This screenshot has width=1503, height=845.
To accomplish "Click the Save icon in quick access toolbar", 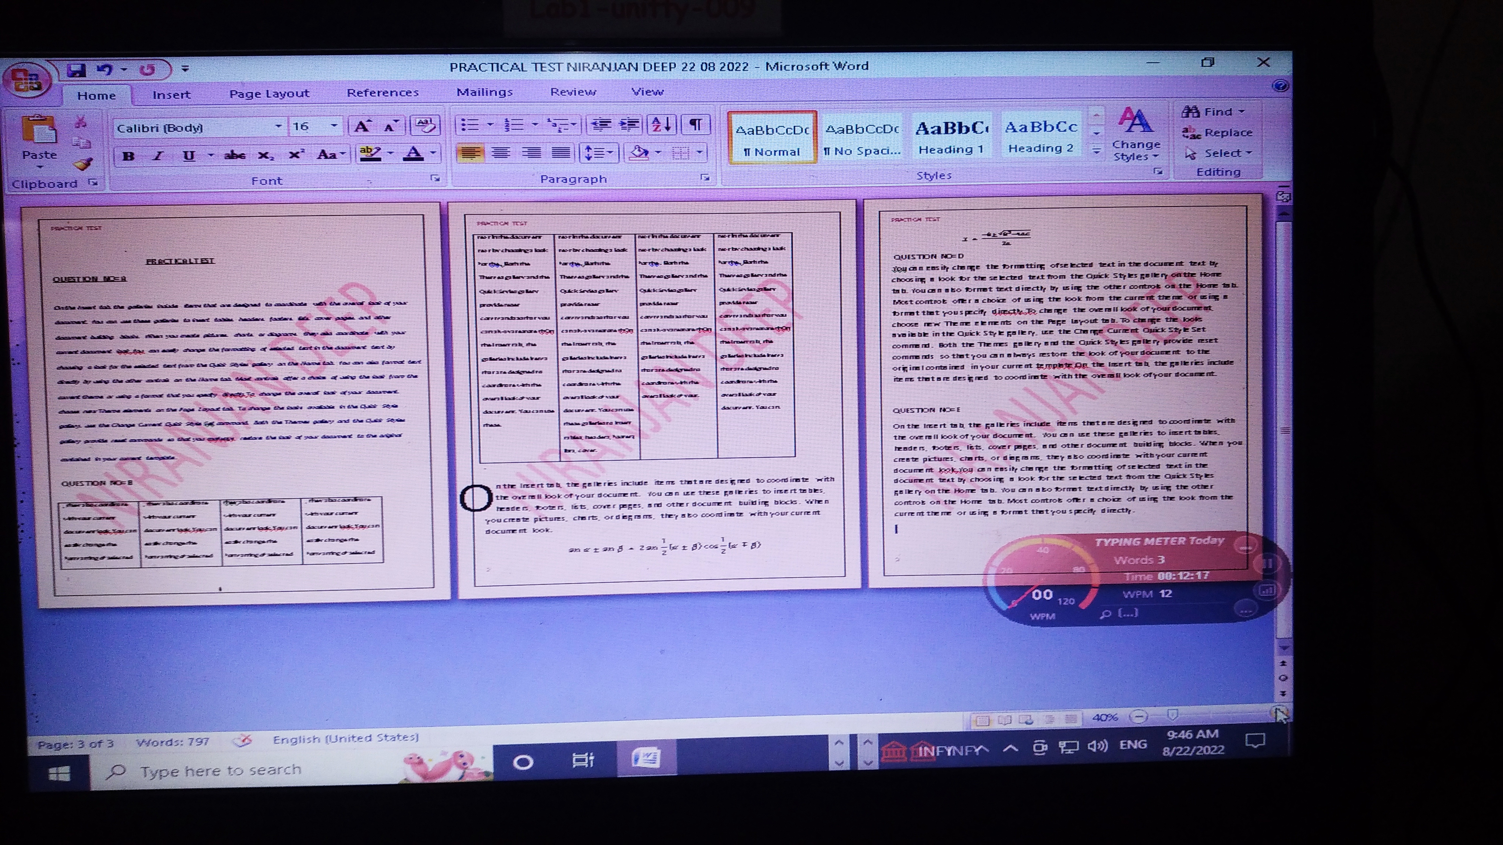I will (76, 70).
